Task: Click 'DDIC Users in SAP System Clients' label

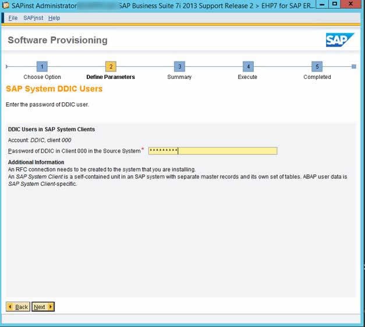Action: point(51,130)
